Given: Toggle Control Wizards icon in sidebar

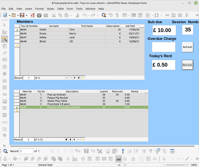Looking at the screenshot, I should tap(5, 39).
